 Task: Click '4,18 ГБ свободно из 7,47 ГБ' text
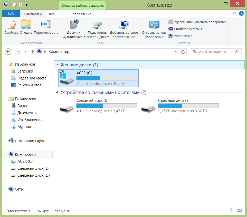point(101,111)
